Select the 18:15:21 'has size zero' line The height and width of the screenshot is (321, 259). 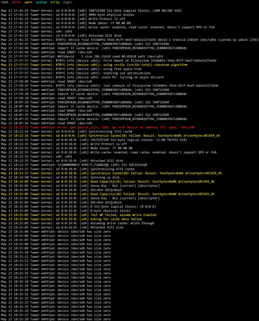[56, 294]
